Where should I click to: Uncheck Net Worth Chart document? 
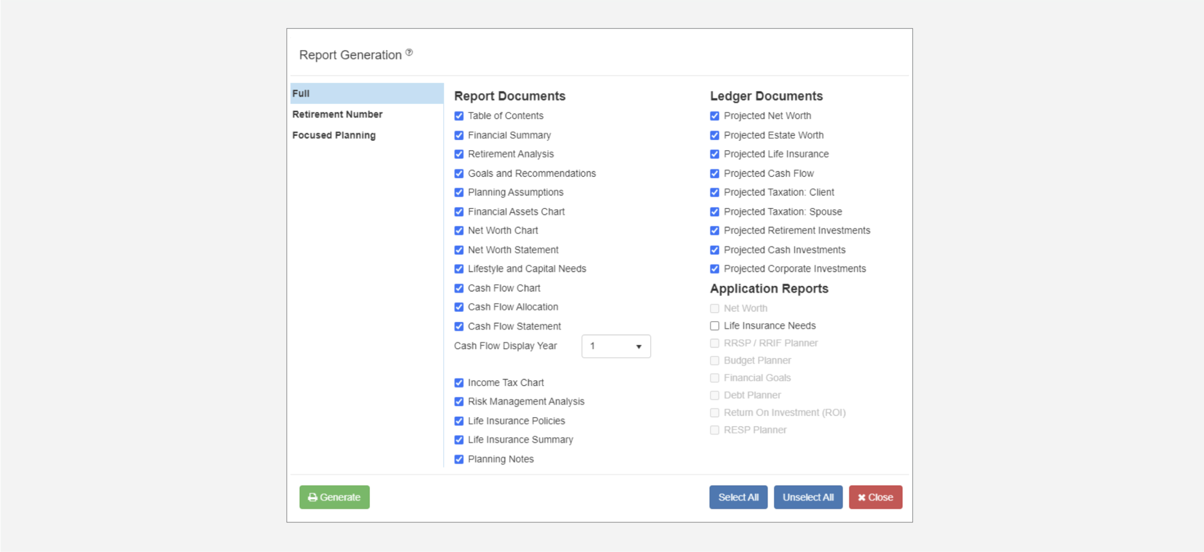click(x=459, y=231)
